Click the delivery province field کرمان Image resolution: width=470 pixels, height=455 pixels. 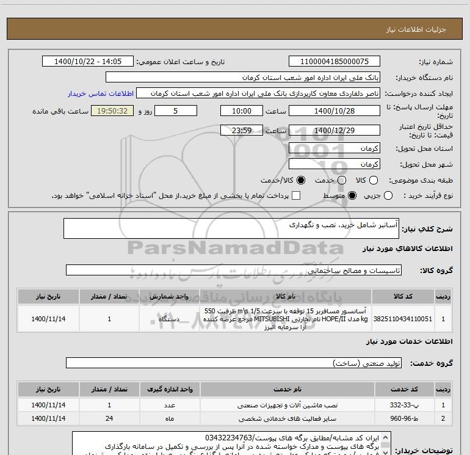tap(334, 148)
